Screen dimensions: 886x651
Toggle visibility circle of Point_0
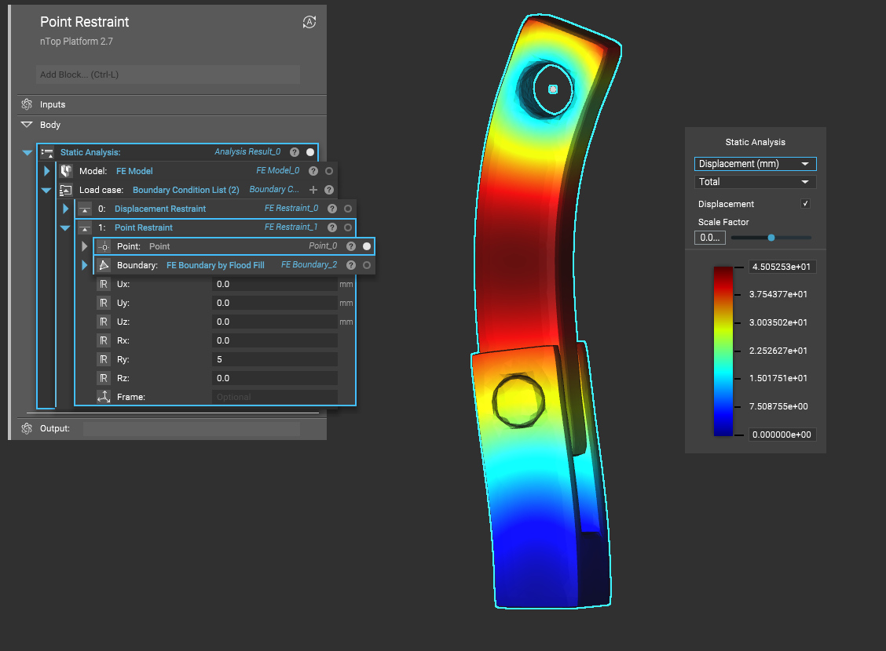pos(367,246)
